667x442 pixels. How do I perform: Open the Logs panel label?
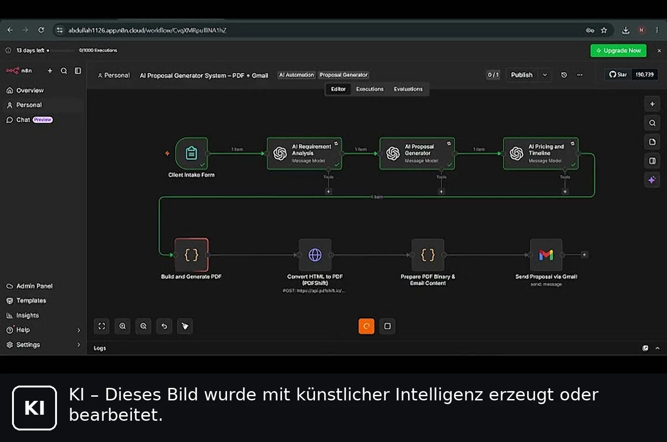100,348
